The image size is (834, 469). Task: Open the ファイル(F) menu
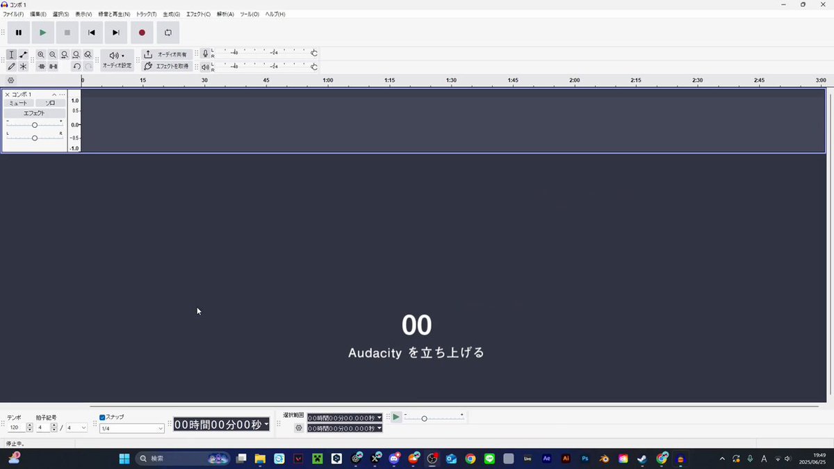pyautogui.click(x=13, y=14)
